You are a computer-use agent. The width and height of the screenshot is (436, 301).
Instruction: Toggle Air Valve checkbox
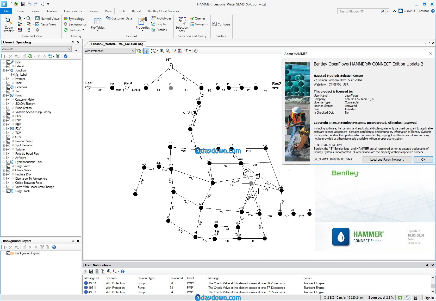click(x=8, y=158)
